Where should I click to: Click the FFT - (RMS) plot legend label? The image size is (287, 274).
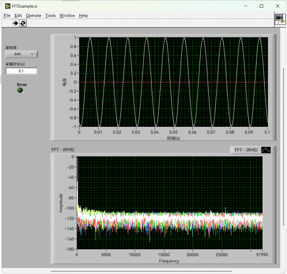(246, 150)
